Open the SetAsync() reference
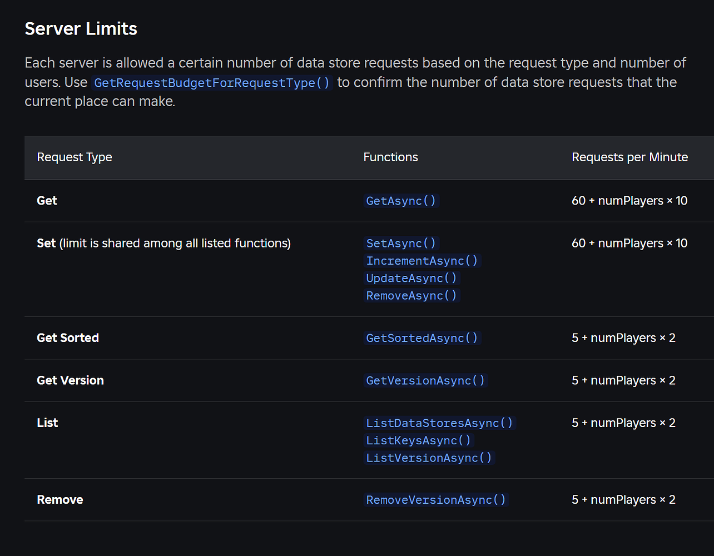This screenshot has height=556, width=714. [401, 243]
